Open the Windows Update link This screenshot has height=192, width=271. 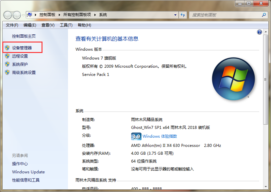coord(28,172)
